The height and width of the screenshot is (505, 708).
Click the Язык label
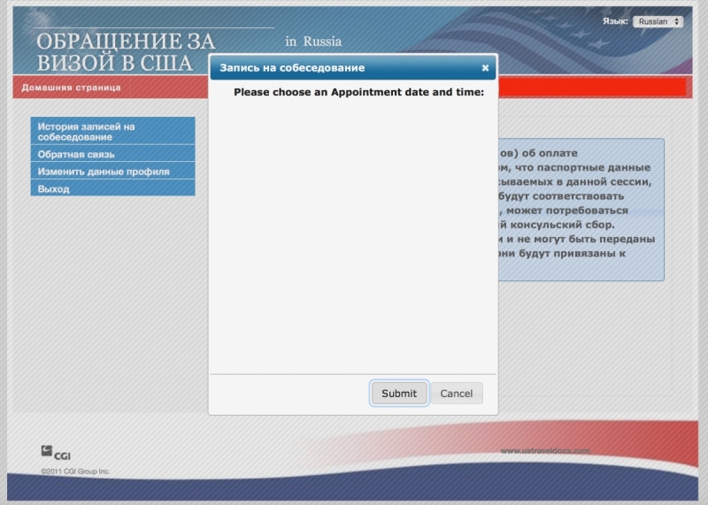[615, 21]
